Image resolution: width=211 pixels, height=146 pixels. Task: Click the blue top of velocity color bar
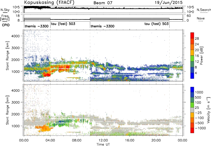[x=192, y=90]
